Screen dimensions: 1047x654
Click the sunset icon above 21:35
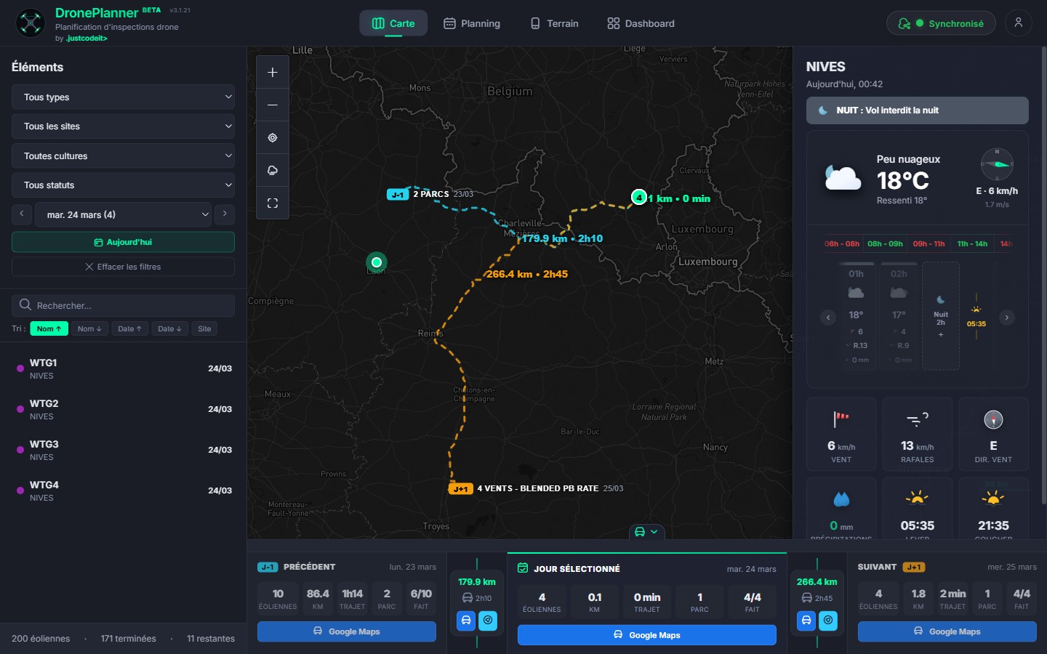(x=993, y=498)
